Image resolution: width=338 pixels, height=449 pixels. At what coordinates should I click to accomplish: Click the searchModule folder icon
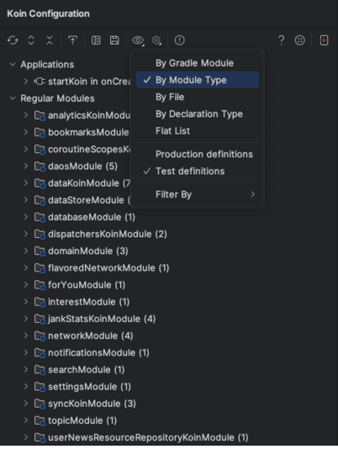40,370
